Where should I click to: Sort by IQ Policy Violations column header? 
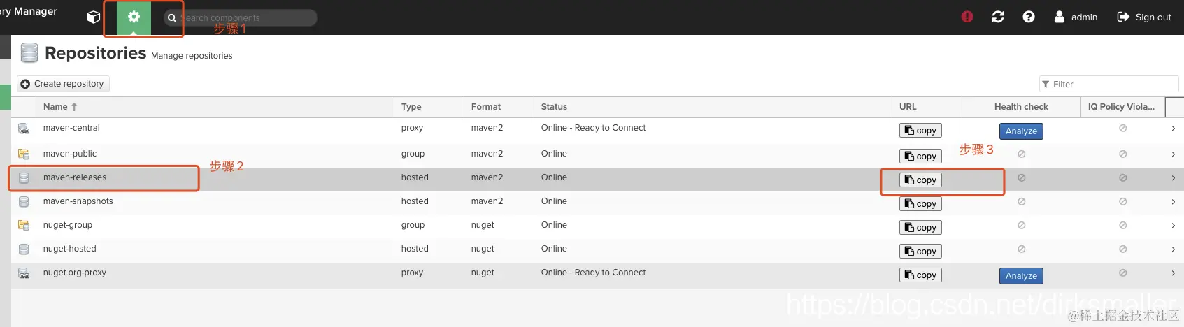pos(1122,107)
